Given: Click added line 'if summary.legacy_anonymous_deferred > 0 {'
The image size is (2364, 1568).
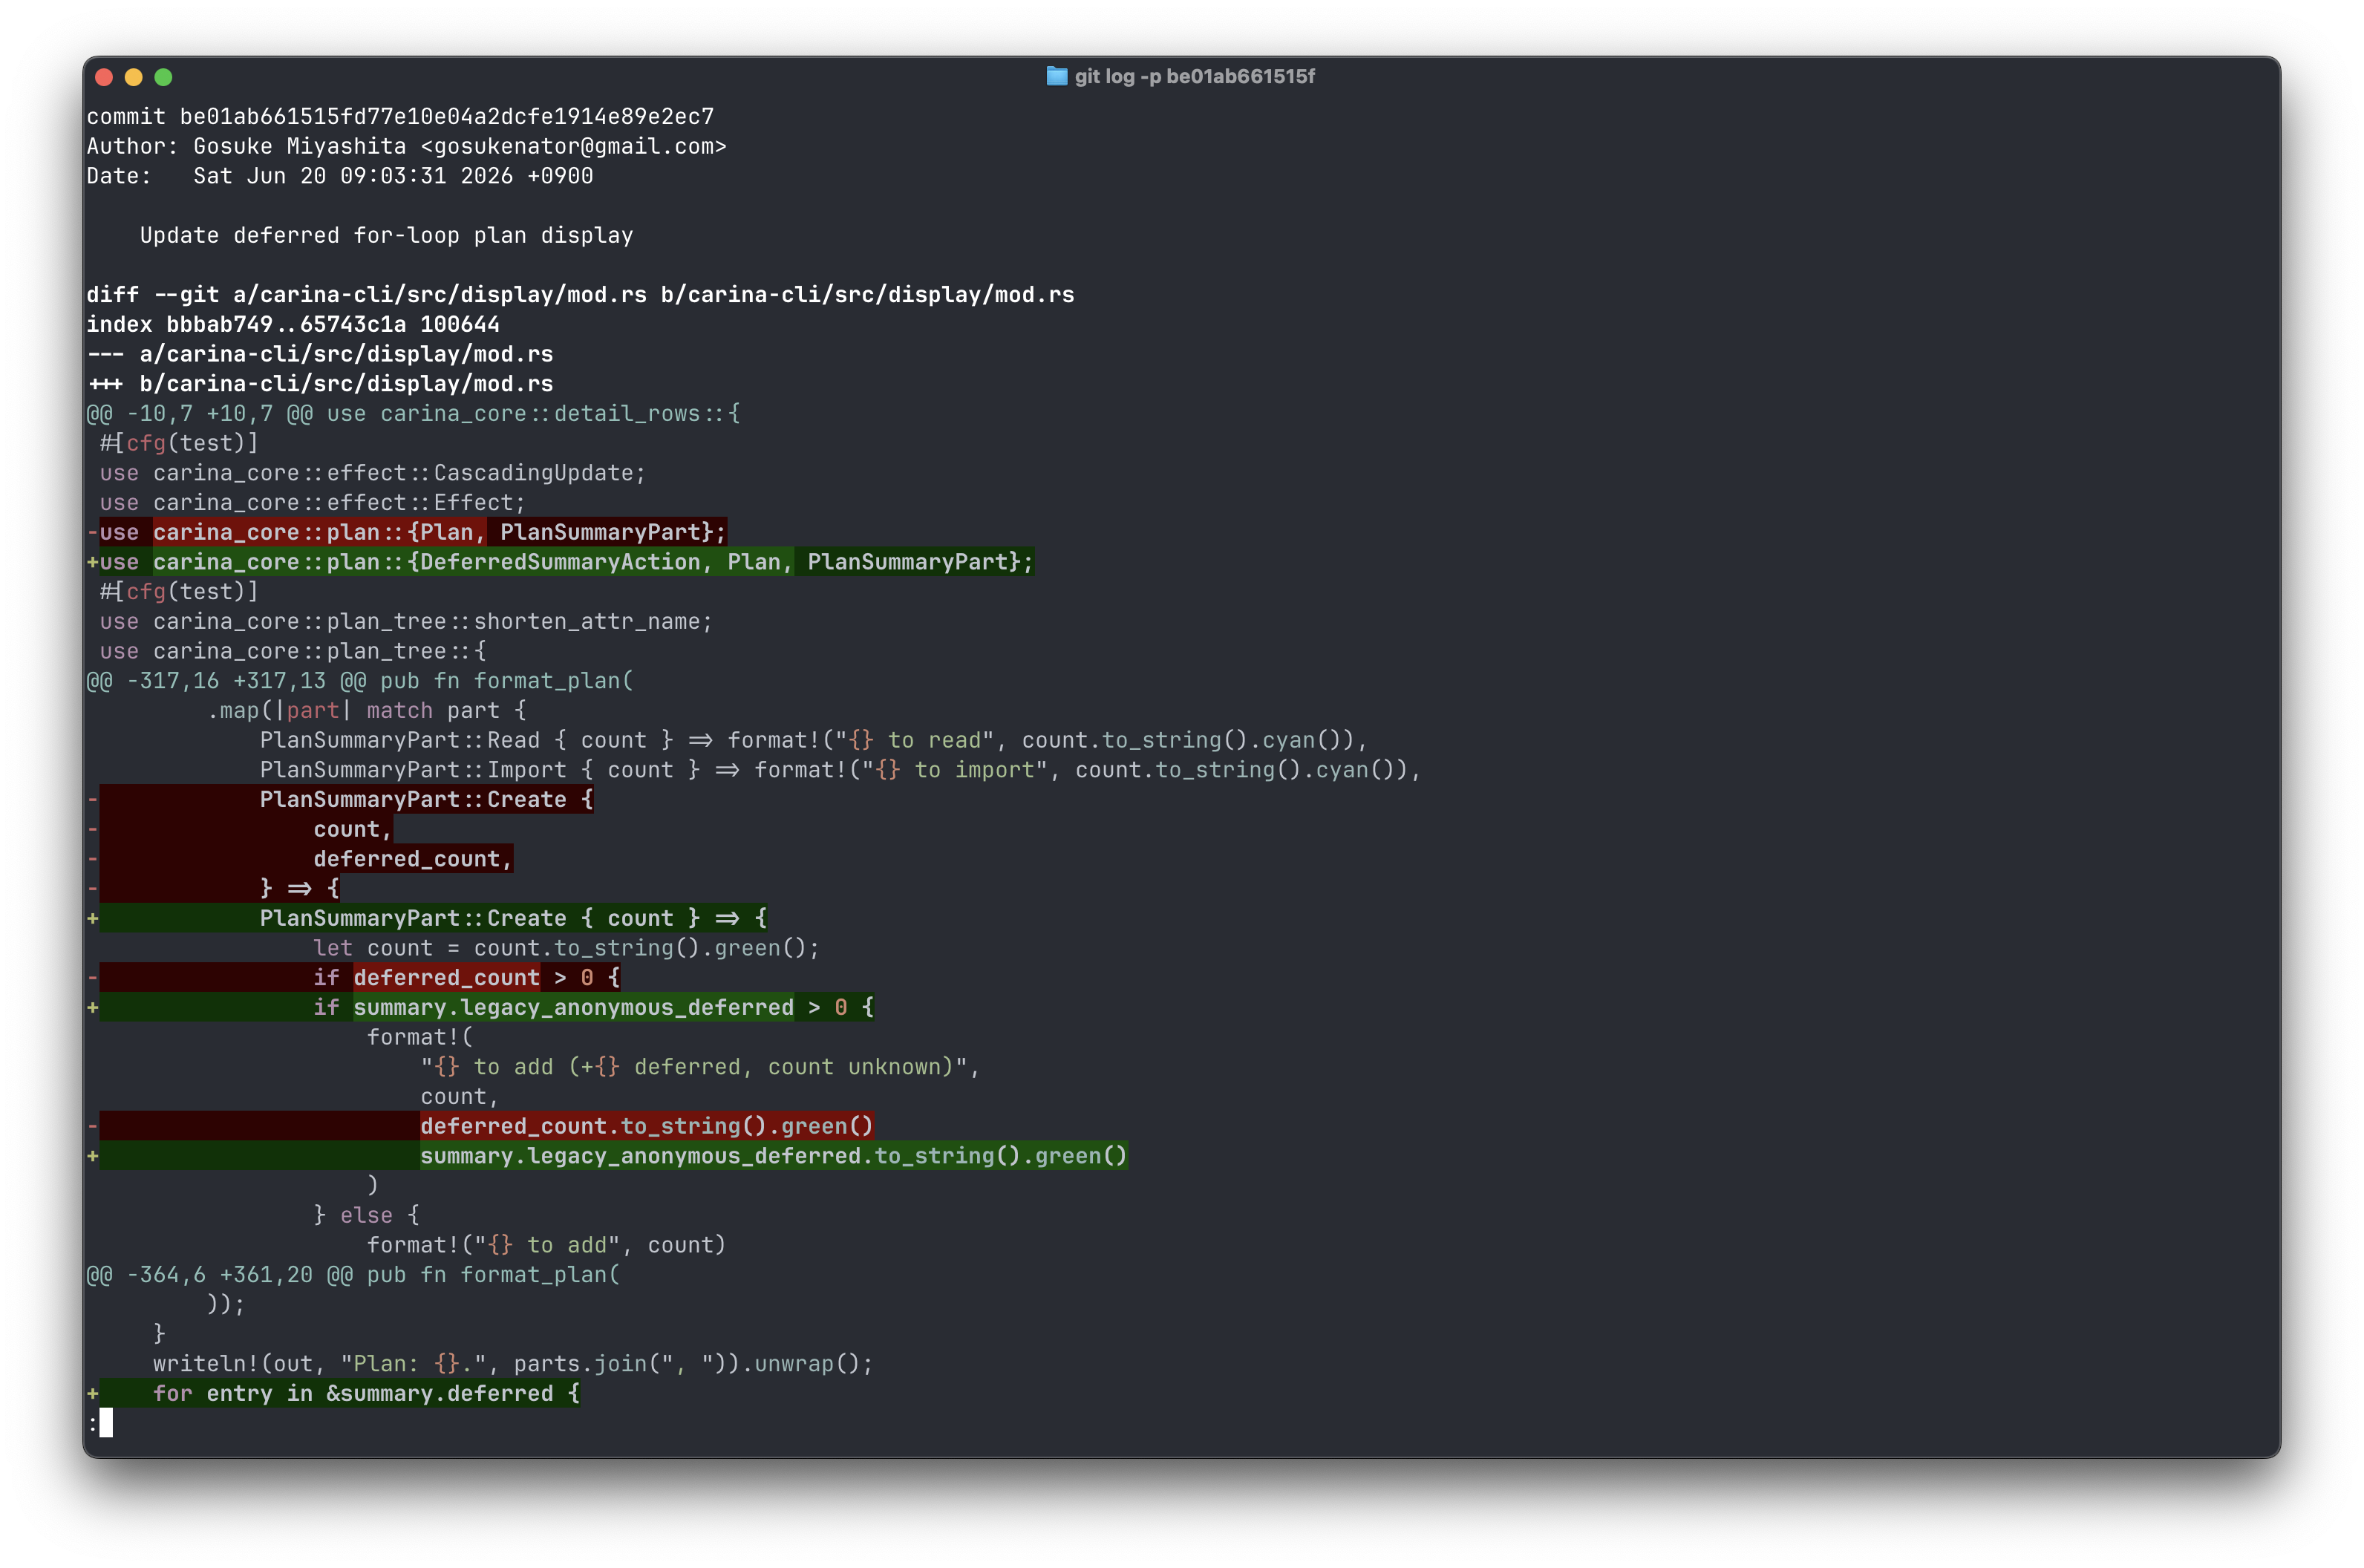Looking at the screenshot, I should (x=480, y=1007).
